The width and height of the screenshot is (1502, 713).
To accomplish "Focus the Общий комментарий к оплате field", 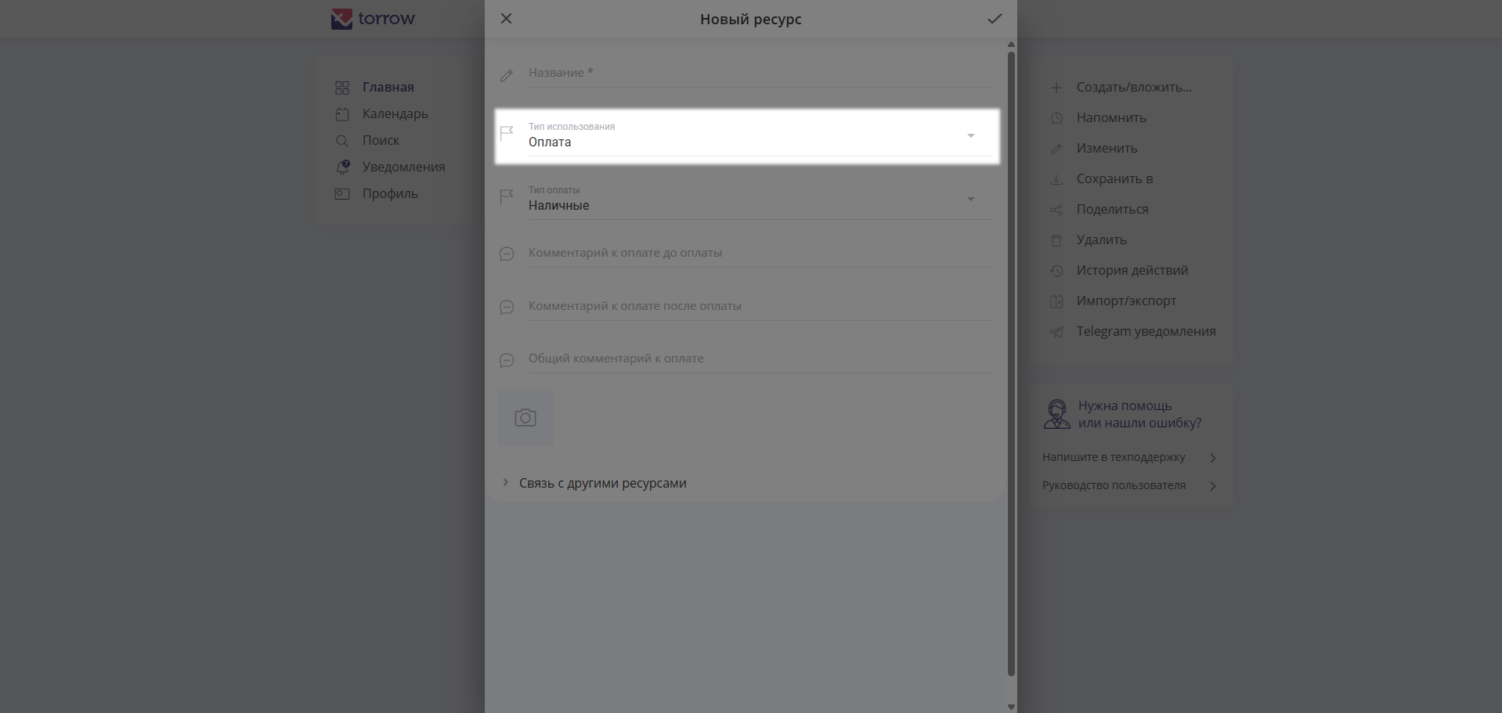I will [x=760, y=358].
